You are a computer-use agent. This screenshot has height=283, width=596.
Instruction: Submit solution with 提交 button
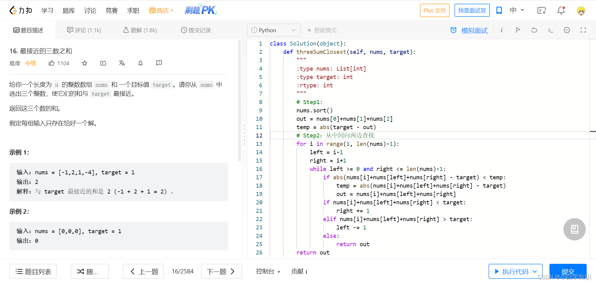tap(568, 272)
